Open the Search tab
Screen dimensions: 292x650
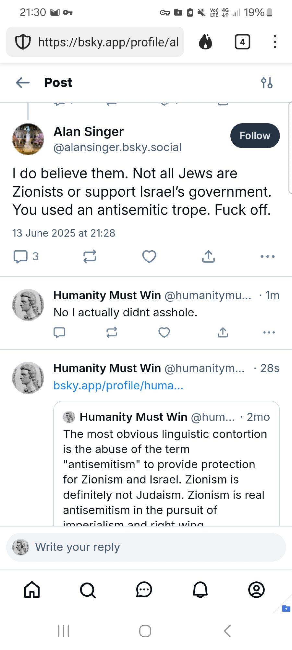point(88,590)
